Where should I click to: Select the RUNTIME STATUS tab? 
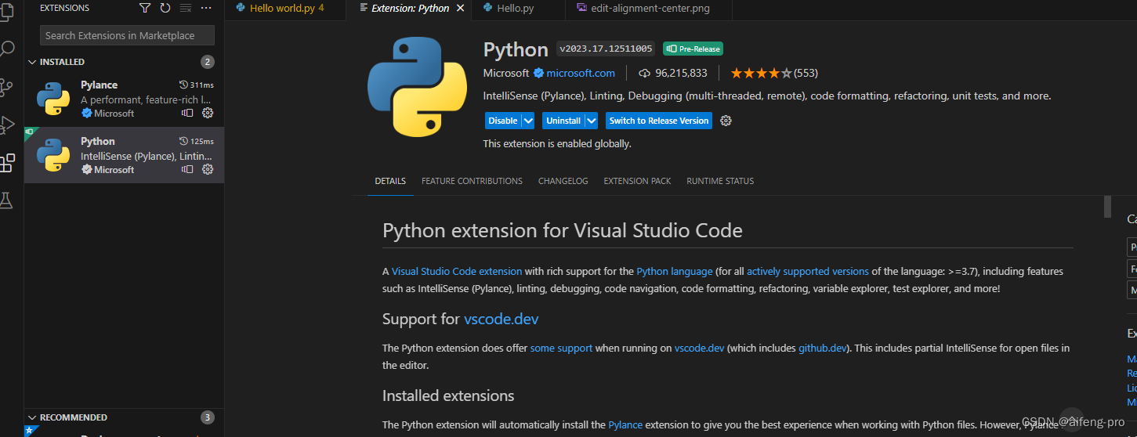(x=720, y=181)
